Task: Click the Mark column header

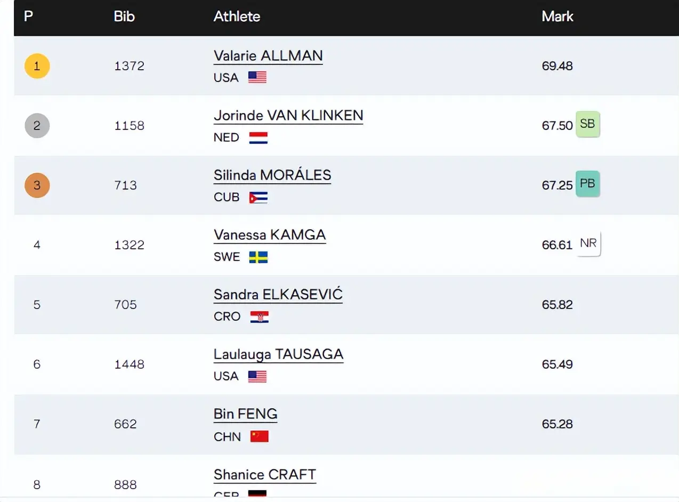Action: tap(557, 17)
